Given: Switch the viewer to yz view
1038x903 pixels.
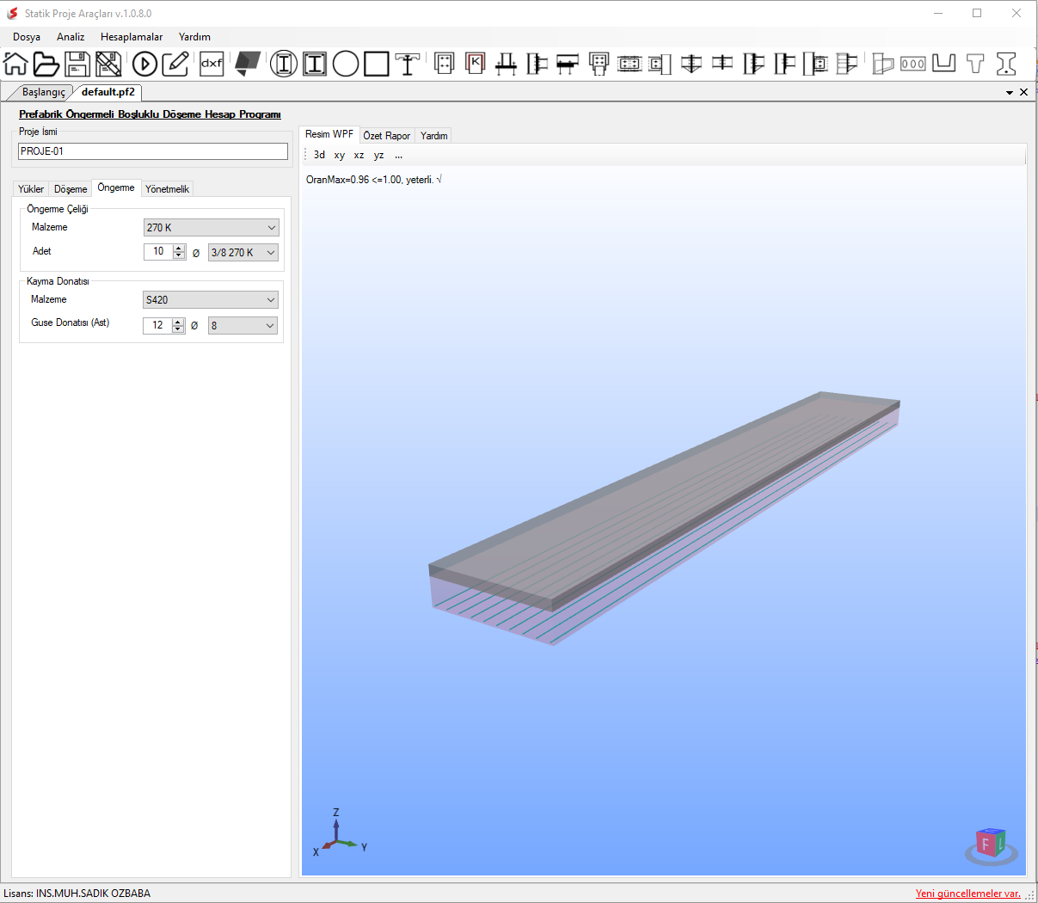Looking at the screenshot, I should [x=378, y=155].
